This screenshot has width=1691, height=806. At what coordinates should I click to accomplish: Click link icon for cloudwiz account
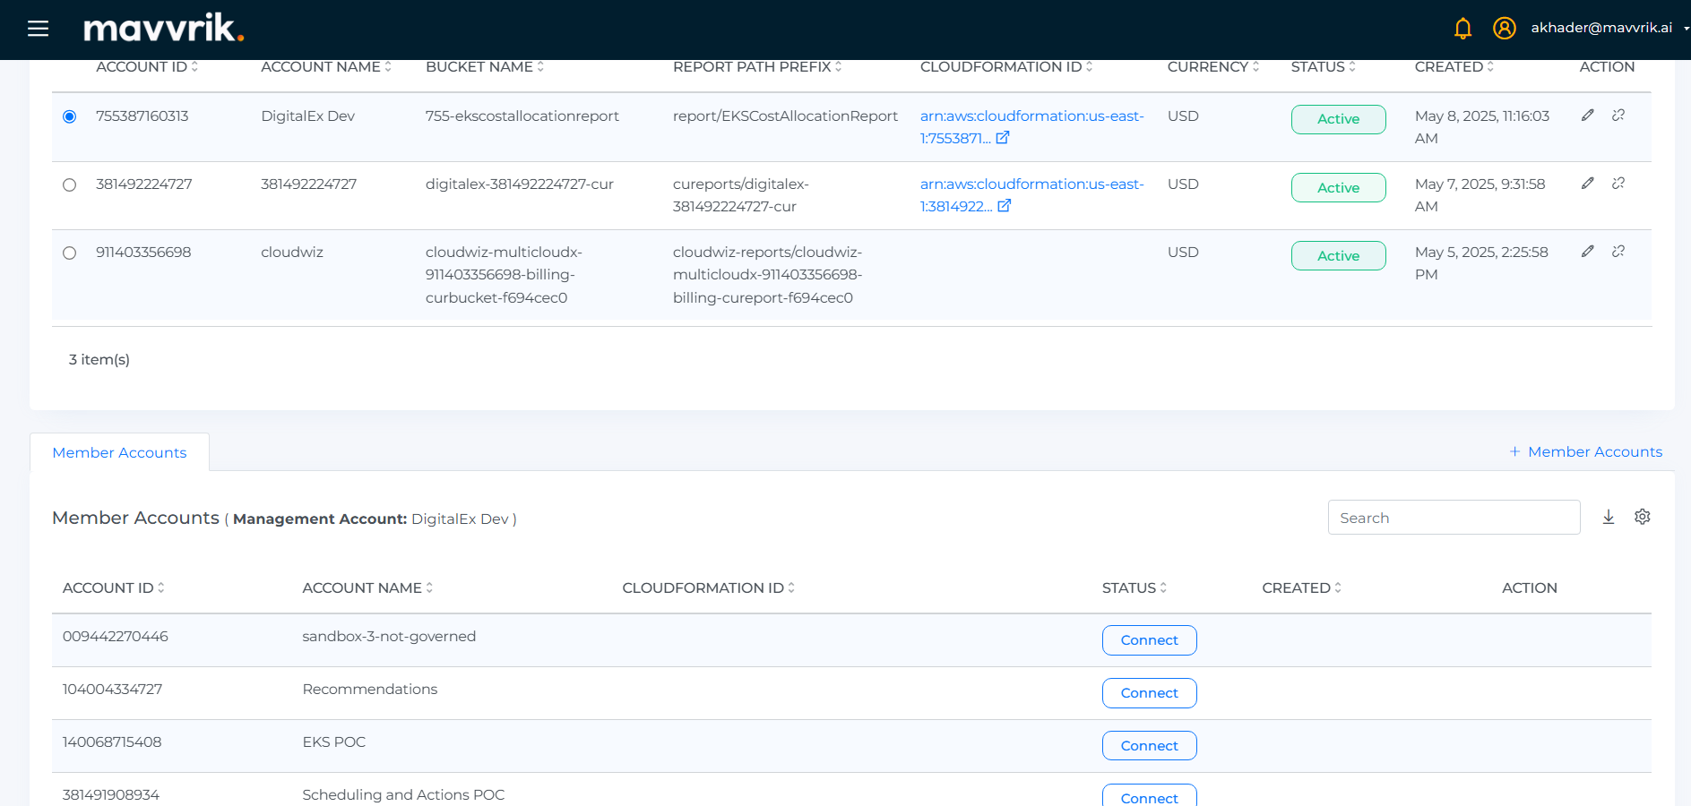pos(1618,252)
